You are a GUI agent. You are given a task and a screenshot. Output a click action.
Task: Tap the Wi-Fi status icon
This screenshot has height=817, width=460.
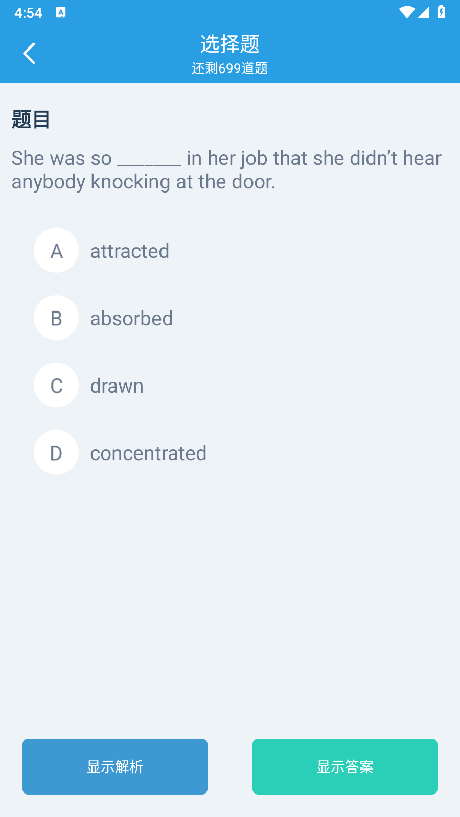(407, 12)
